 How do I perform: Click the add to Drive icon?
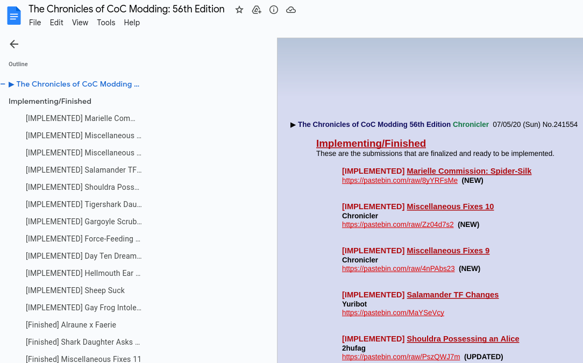coord(257,10)
